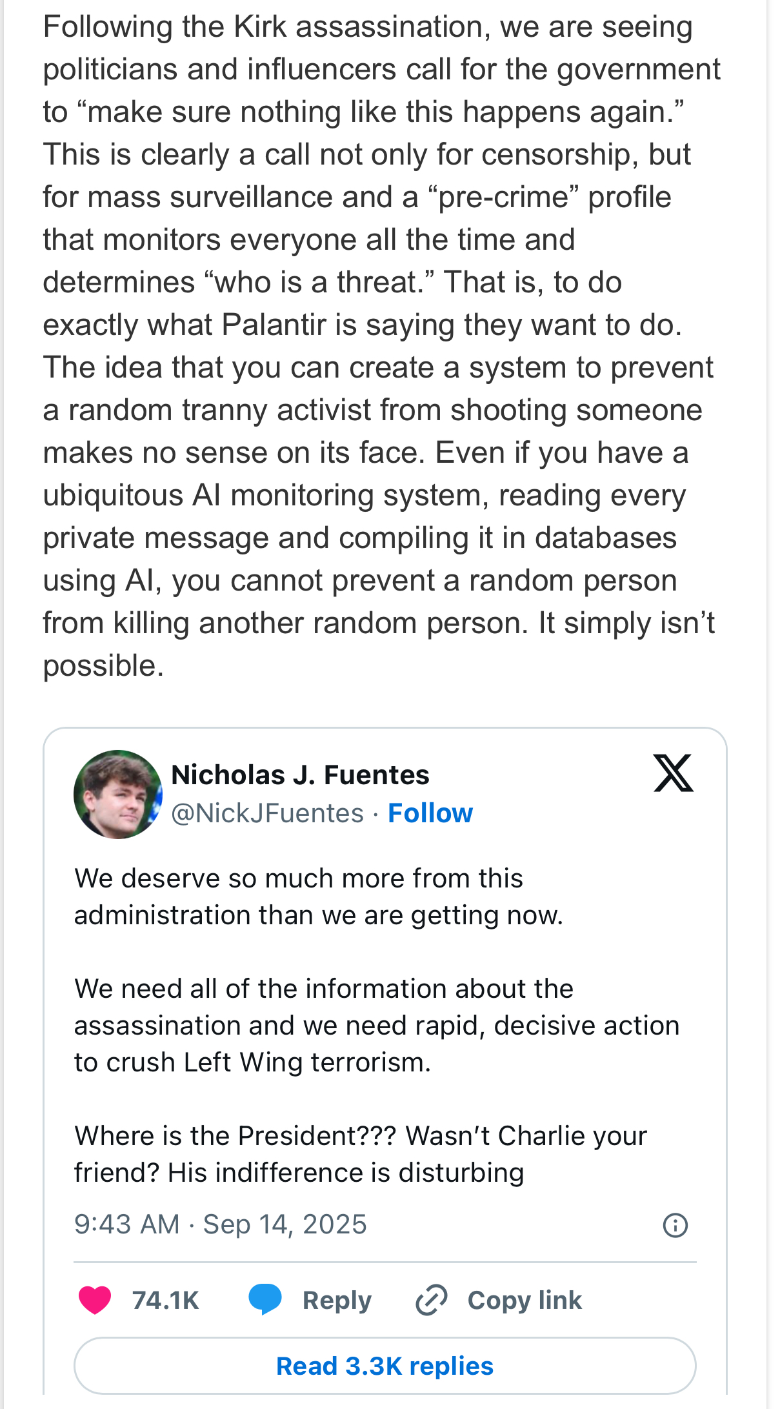Click the embedded tweet text about Left Wing terrorism

pos(377,1025)
